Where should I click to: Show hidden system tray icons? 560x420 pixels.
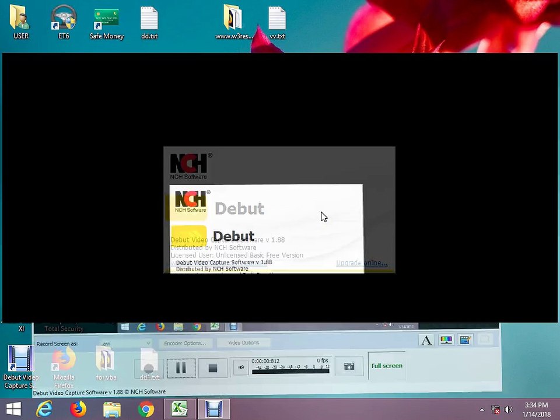point(482,409)
